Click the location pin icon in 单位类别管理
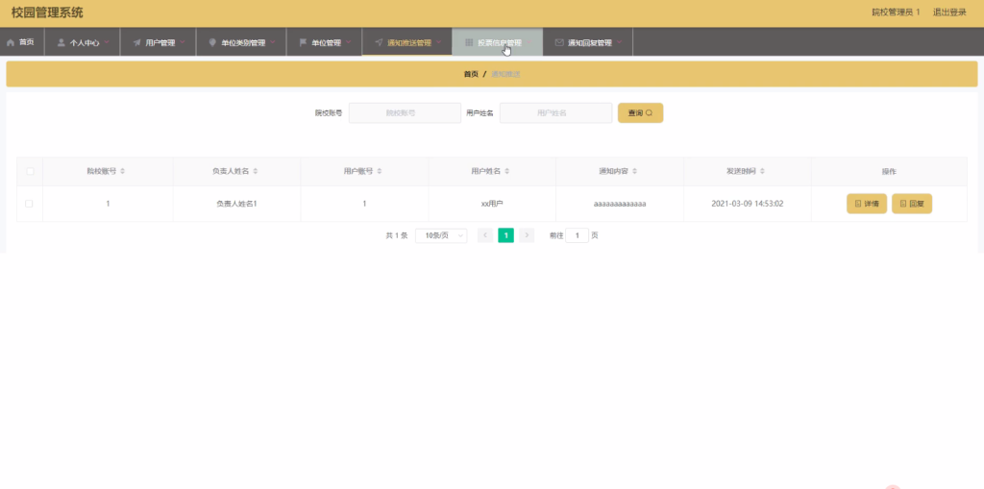This screenshot has width=984, height=489. point(212,42)
